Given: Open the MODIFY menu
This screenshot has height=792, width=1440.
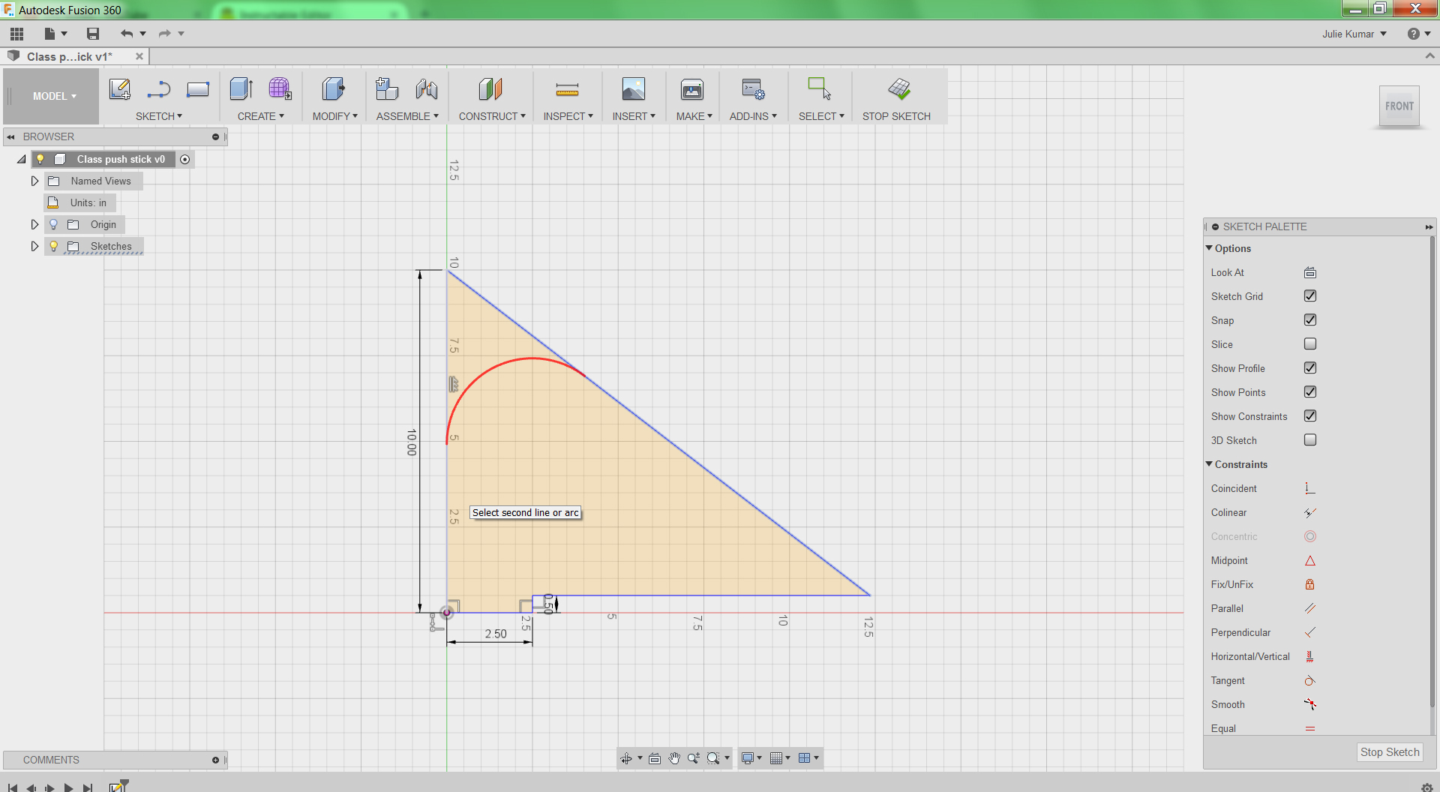Looking at the screenshot, I should point(335,116).
